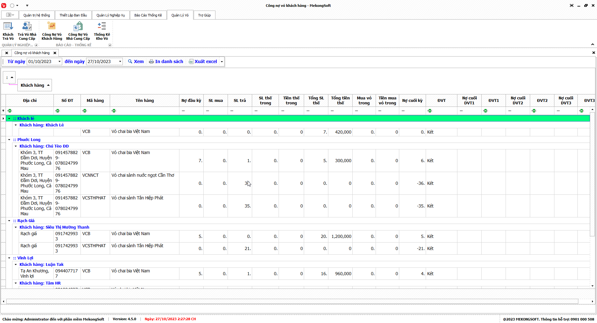This screenshot has width=597, height=323.
Task: Open Công Nợ Vỏ Nhà Cung Cấp icon
Action: pos(78,31)
